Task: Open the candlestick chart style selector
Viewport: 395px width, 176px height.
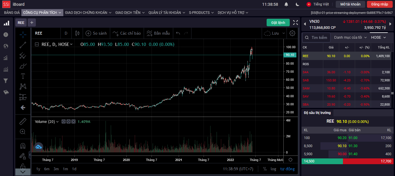Action: [77, 33]
